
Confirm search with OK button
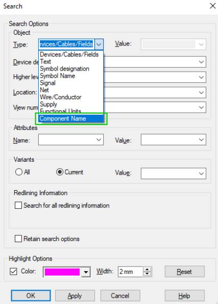pos(31,295)
